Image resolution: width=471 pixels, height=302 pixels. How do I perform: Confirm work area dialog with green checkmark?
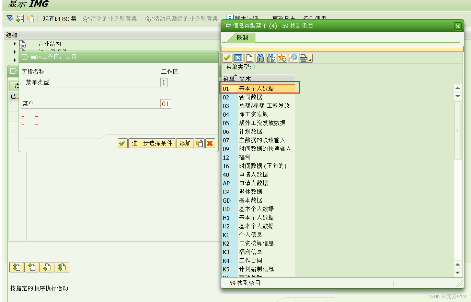tap(122, 143)
